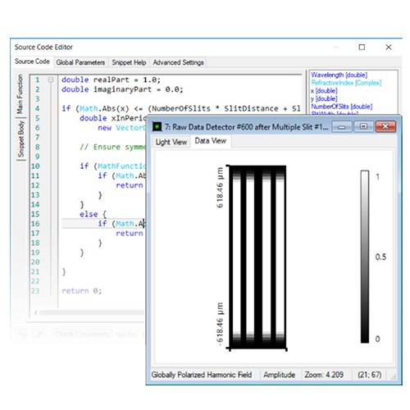Maximize the Source Code Editor window
Screen dimensions: 410x410
(x=362, y=48)
